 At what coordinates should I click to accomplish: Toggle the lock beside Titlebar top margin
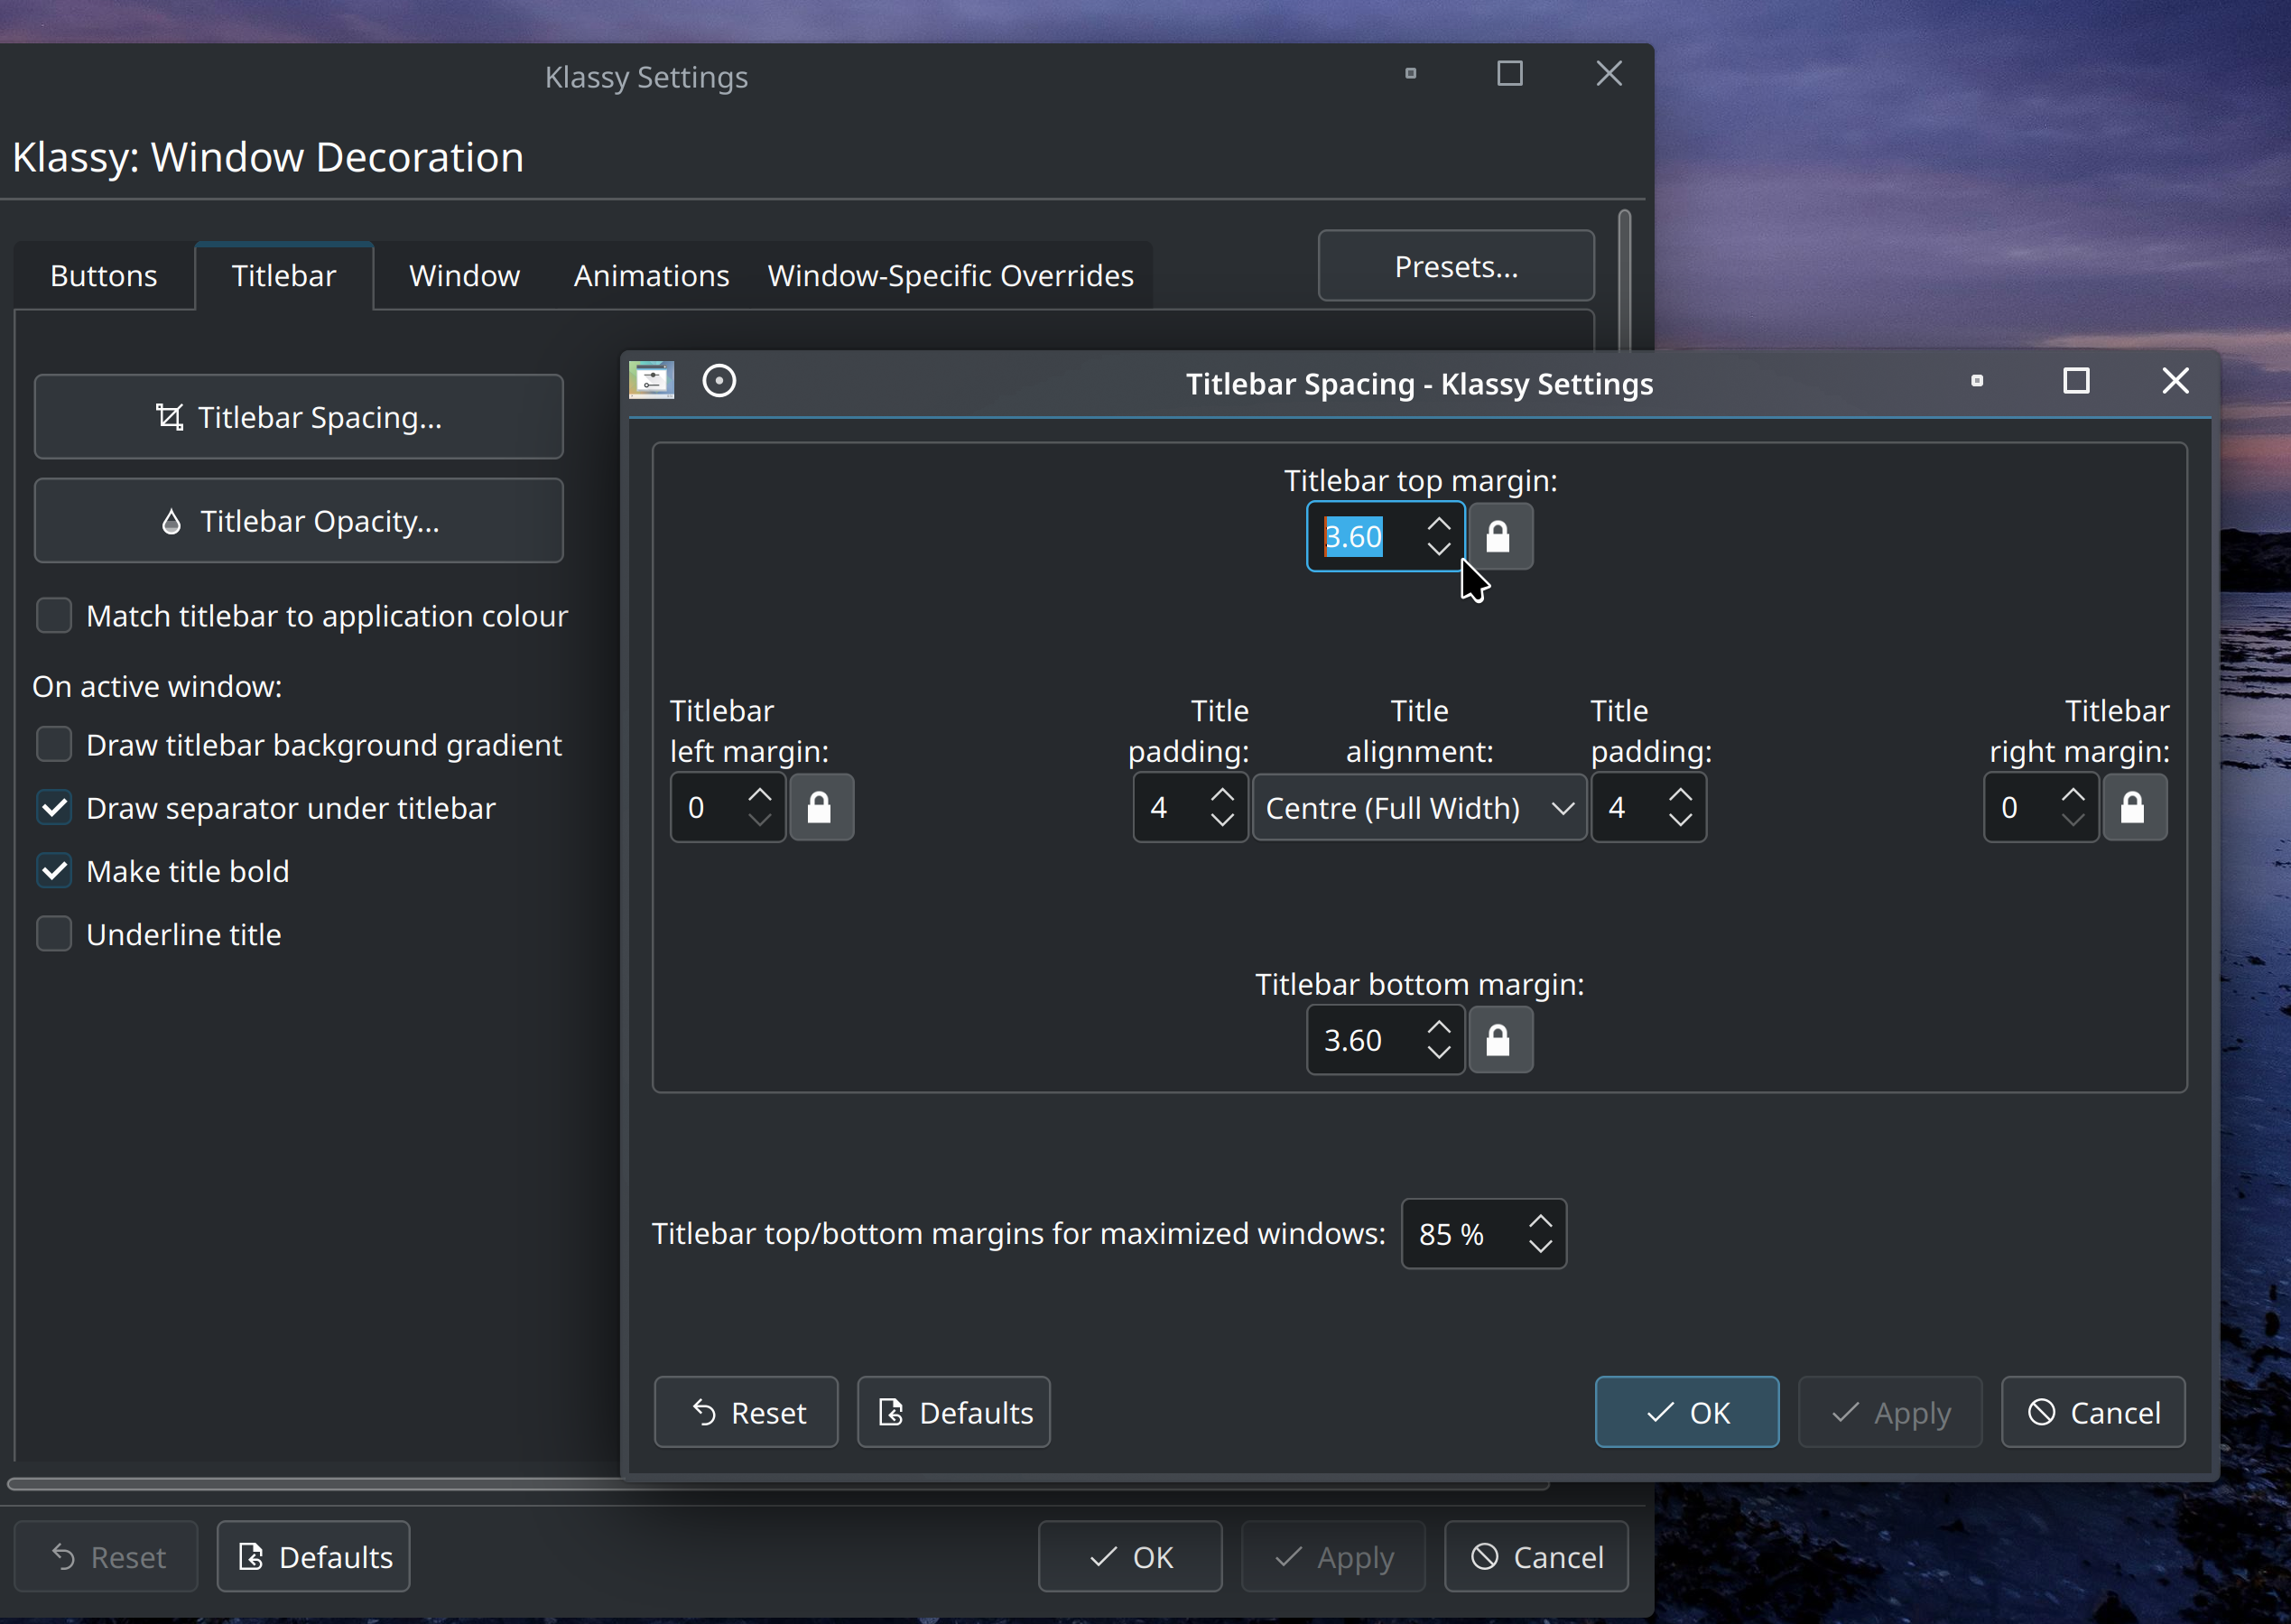[1499, 537]
